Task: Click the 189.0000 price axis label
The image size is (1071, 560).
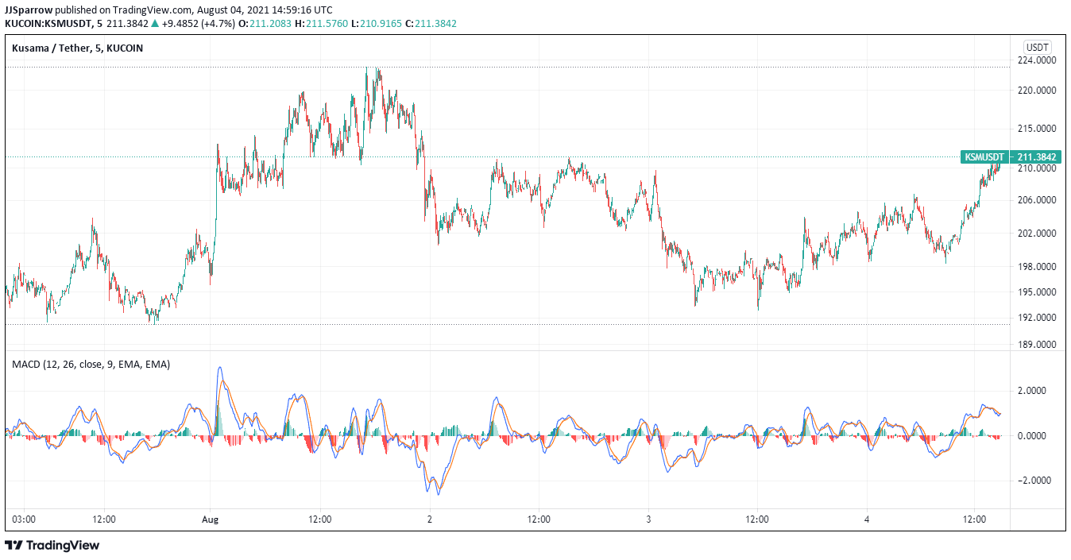Action: 1038,345
